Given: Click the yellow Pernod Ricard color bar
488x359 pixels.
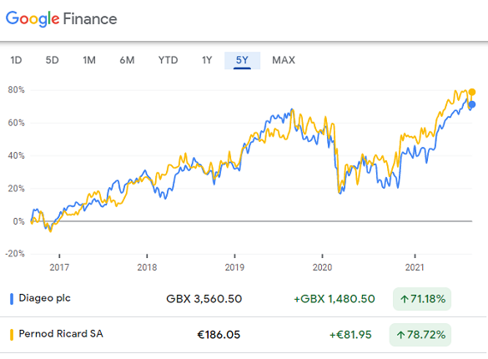Looking at the screenshot, I should (12, 335).
